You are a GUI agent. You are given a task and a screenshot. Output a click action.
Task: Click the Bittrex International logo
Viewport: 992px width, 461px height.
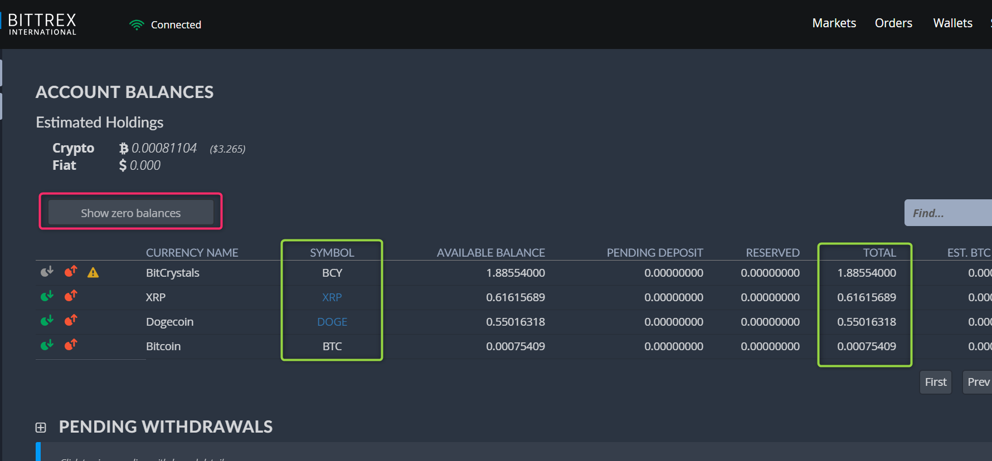(x=42, y=24)
